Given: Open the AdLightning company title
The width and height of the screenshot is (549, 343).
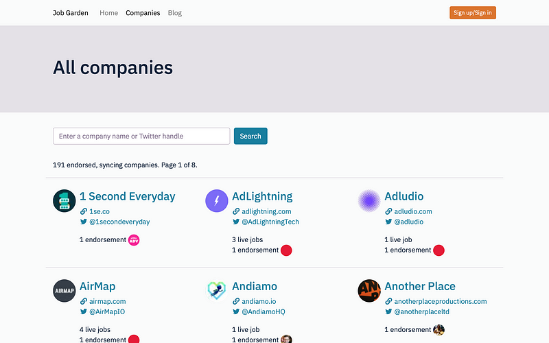Looking at the screenshot, I should tap(262, 196).
